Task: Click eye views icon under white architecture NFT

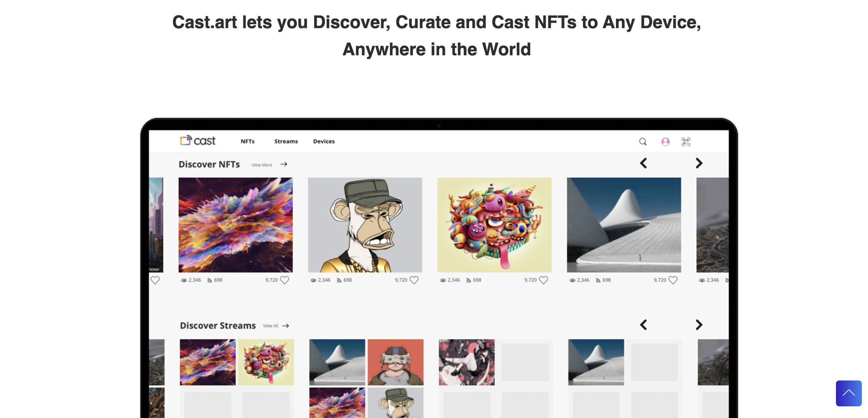Action: click(572, 280)
